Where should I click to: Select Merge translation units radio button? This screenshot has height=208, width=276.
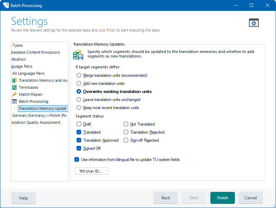pos(79,75)
